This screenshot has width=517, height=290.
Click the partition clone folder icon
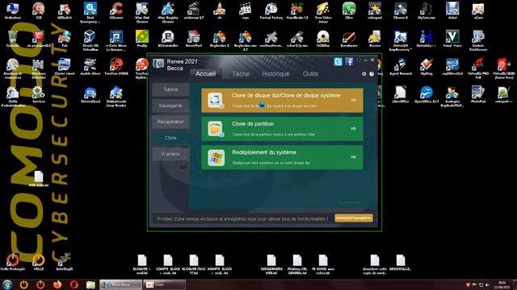coord(216,129)
